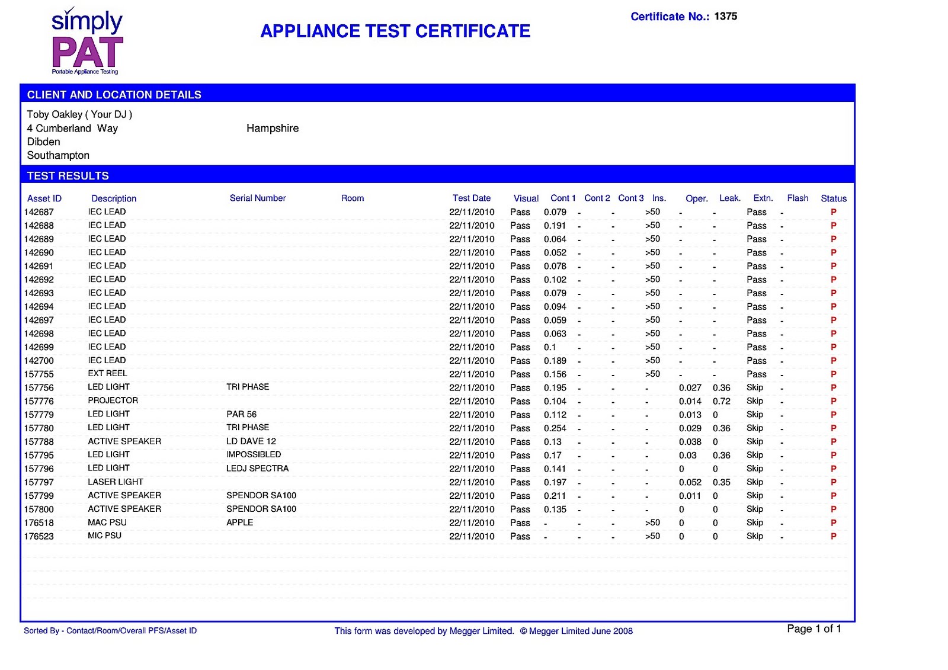Click TRI PHASE serial in row 157756
948x670 pixels.
248,387
